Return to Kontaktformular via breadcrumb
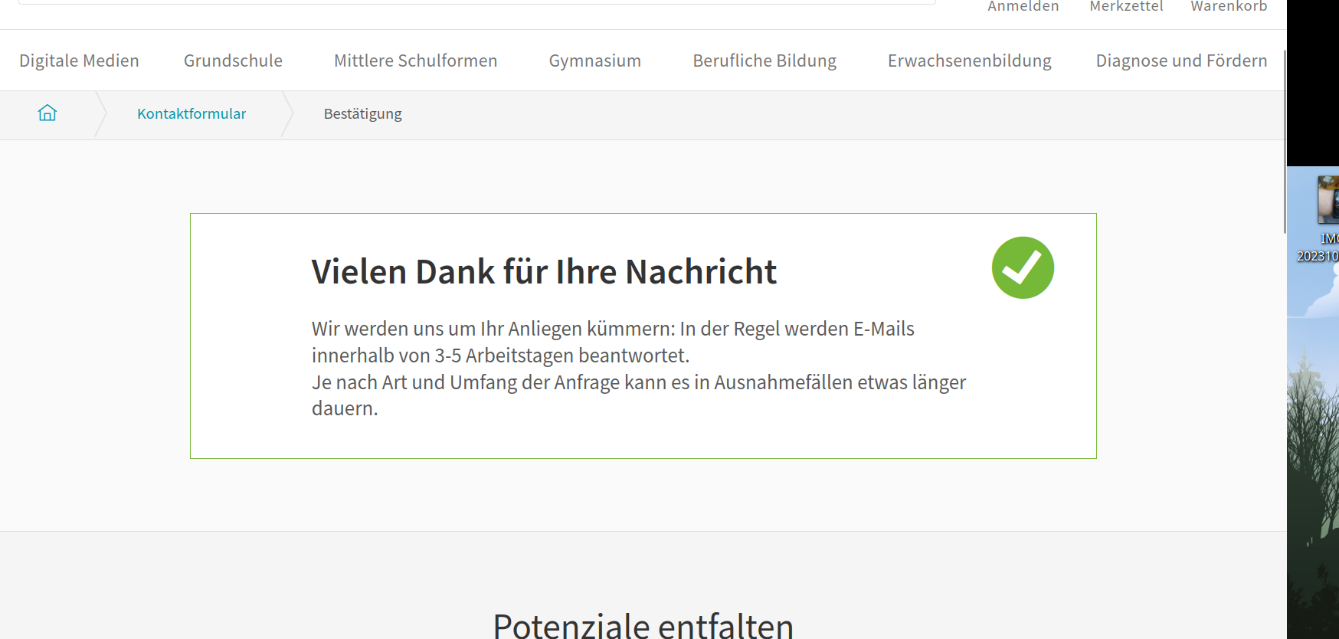 click(192, 114)
